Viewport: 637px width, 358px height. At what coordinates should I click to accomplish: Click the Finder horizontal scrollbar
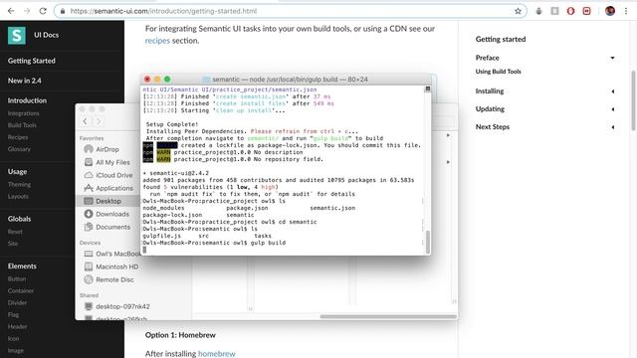coord(388,316)
